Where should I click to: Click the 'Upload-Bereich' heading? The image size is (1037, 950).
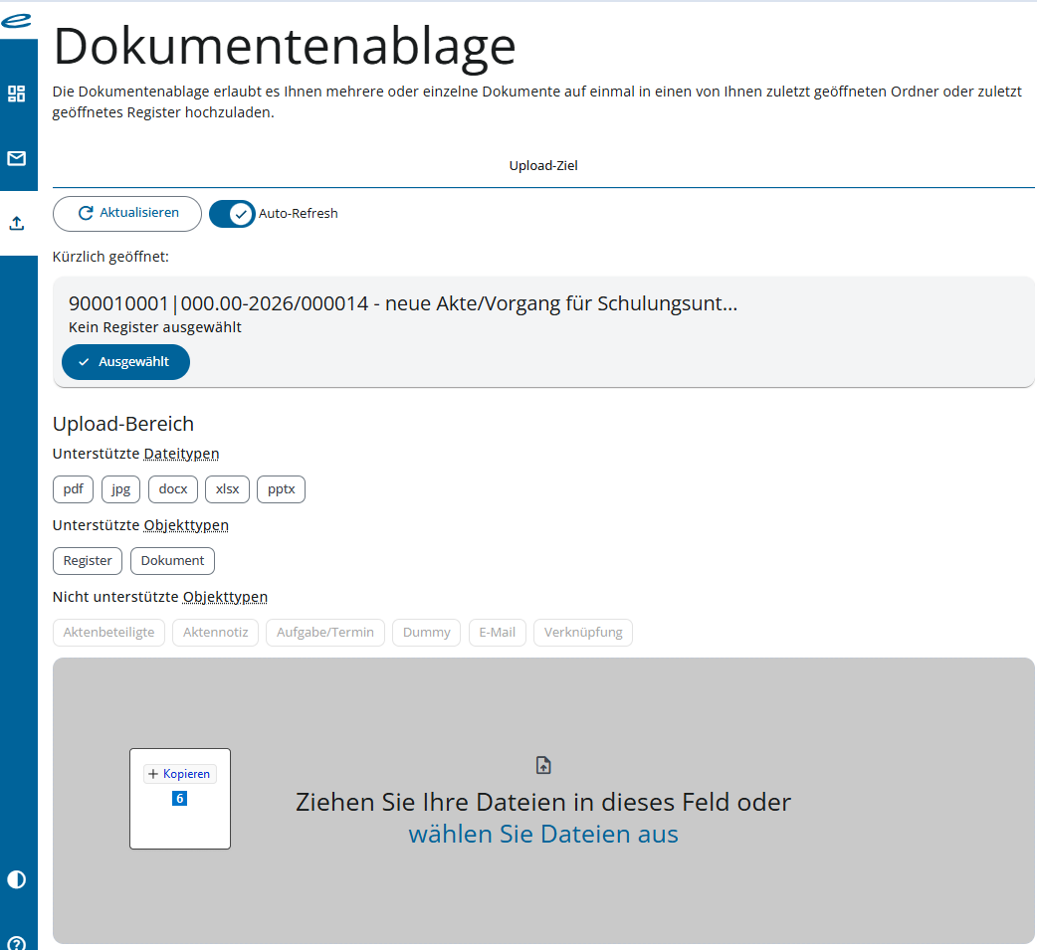[123, 424]
